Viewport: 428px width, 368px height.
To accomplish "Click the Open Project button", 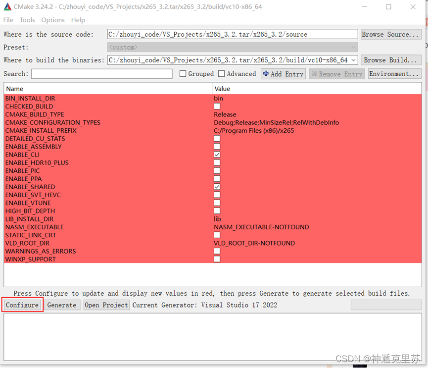I will click(106, 305).
